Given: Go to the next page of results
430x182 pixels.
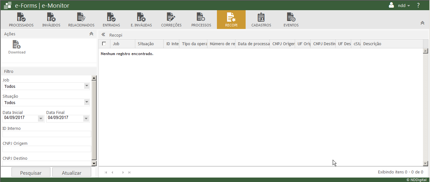Looking at the screenshot, I should 123,172.
